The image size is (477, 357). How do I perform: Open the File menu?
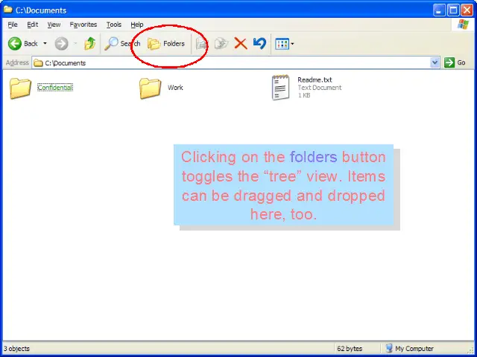[x=13, y=25]
